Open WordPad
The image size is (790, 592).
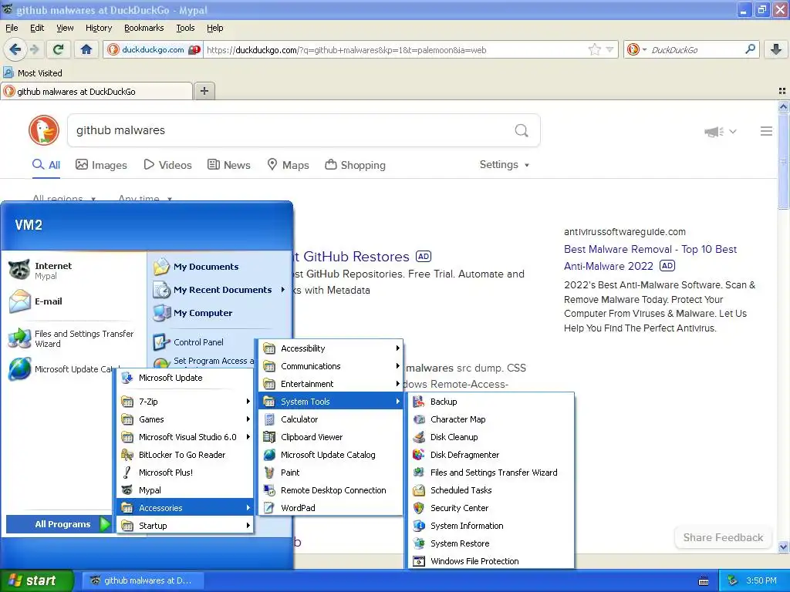click(330, 508)
